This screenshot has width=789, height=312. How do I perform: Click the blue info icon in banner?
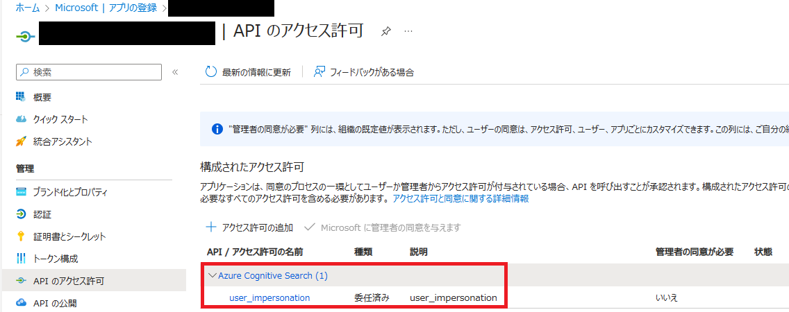[217, 129]
